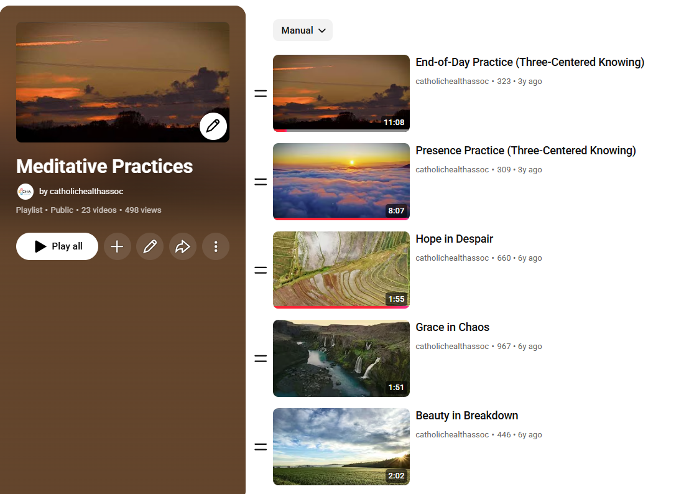The width and height of the screenshot is (689, 494).
Task: Click channel name under Hope in Despair
Action: (x=452, y=258)
